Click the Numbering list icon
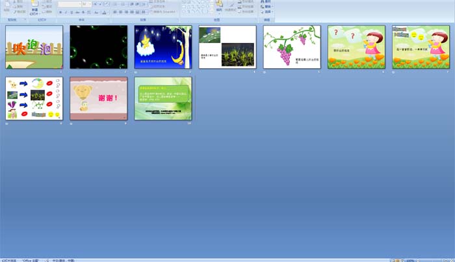 [x=123, y=4]
